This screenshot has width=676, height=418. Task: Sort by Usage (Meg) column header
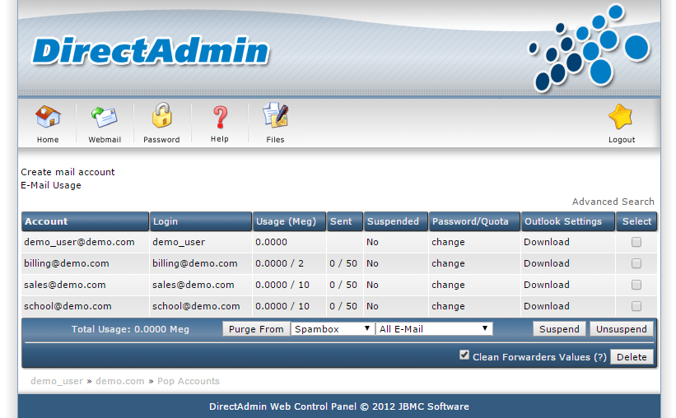289,221
